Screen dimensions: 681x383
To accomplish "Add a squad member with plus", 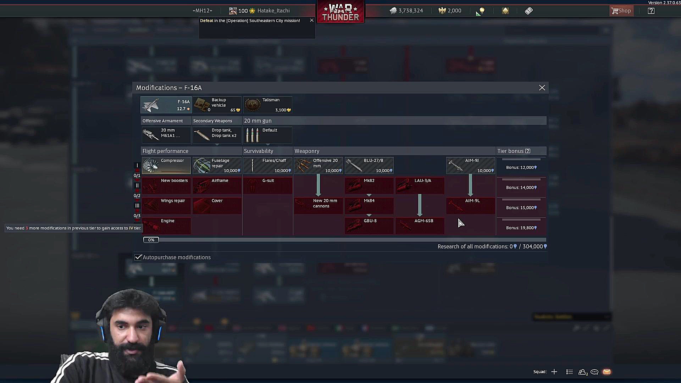I will click(x=554, y=372).
